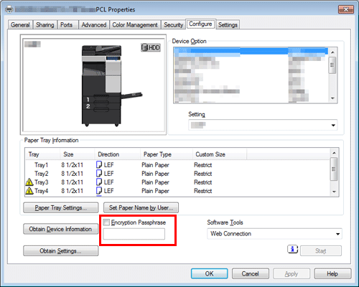Click the Tray3 warning triangle icon
Viewport: 359px width, 287px height.
(x=29, y=182)
